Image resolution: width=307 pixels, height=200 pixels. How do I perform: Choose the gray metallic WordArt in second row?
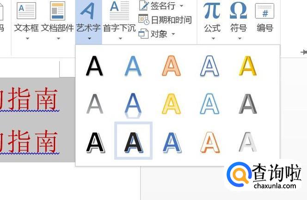(x=248, y=104)
